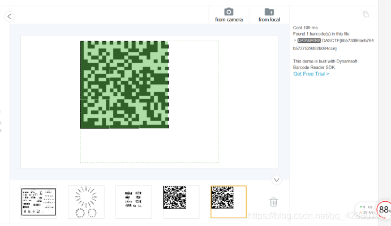The height and width of the screenshot is (226, 391).
Task: Click the decoded DASCTF flag text
Action: pyautogui.click(x=333, y=45)
